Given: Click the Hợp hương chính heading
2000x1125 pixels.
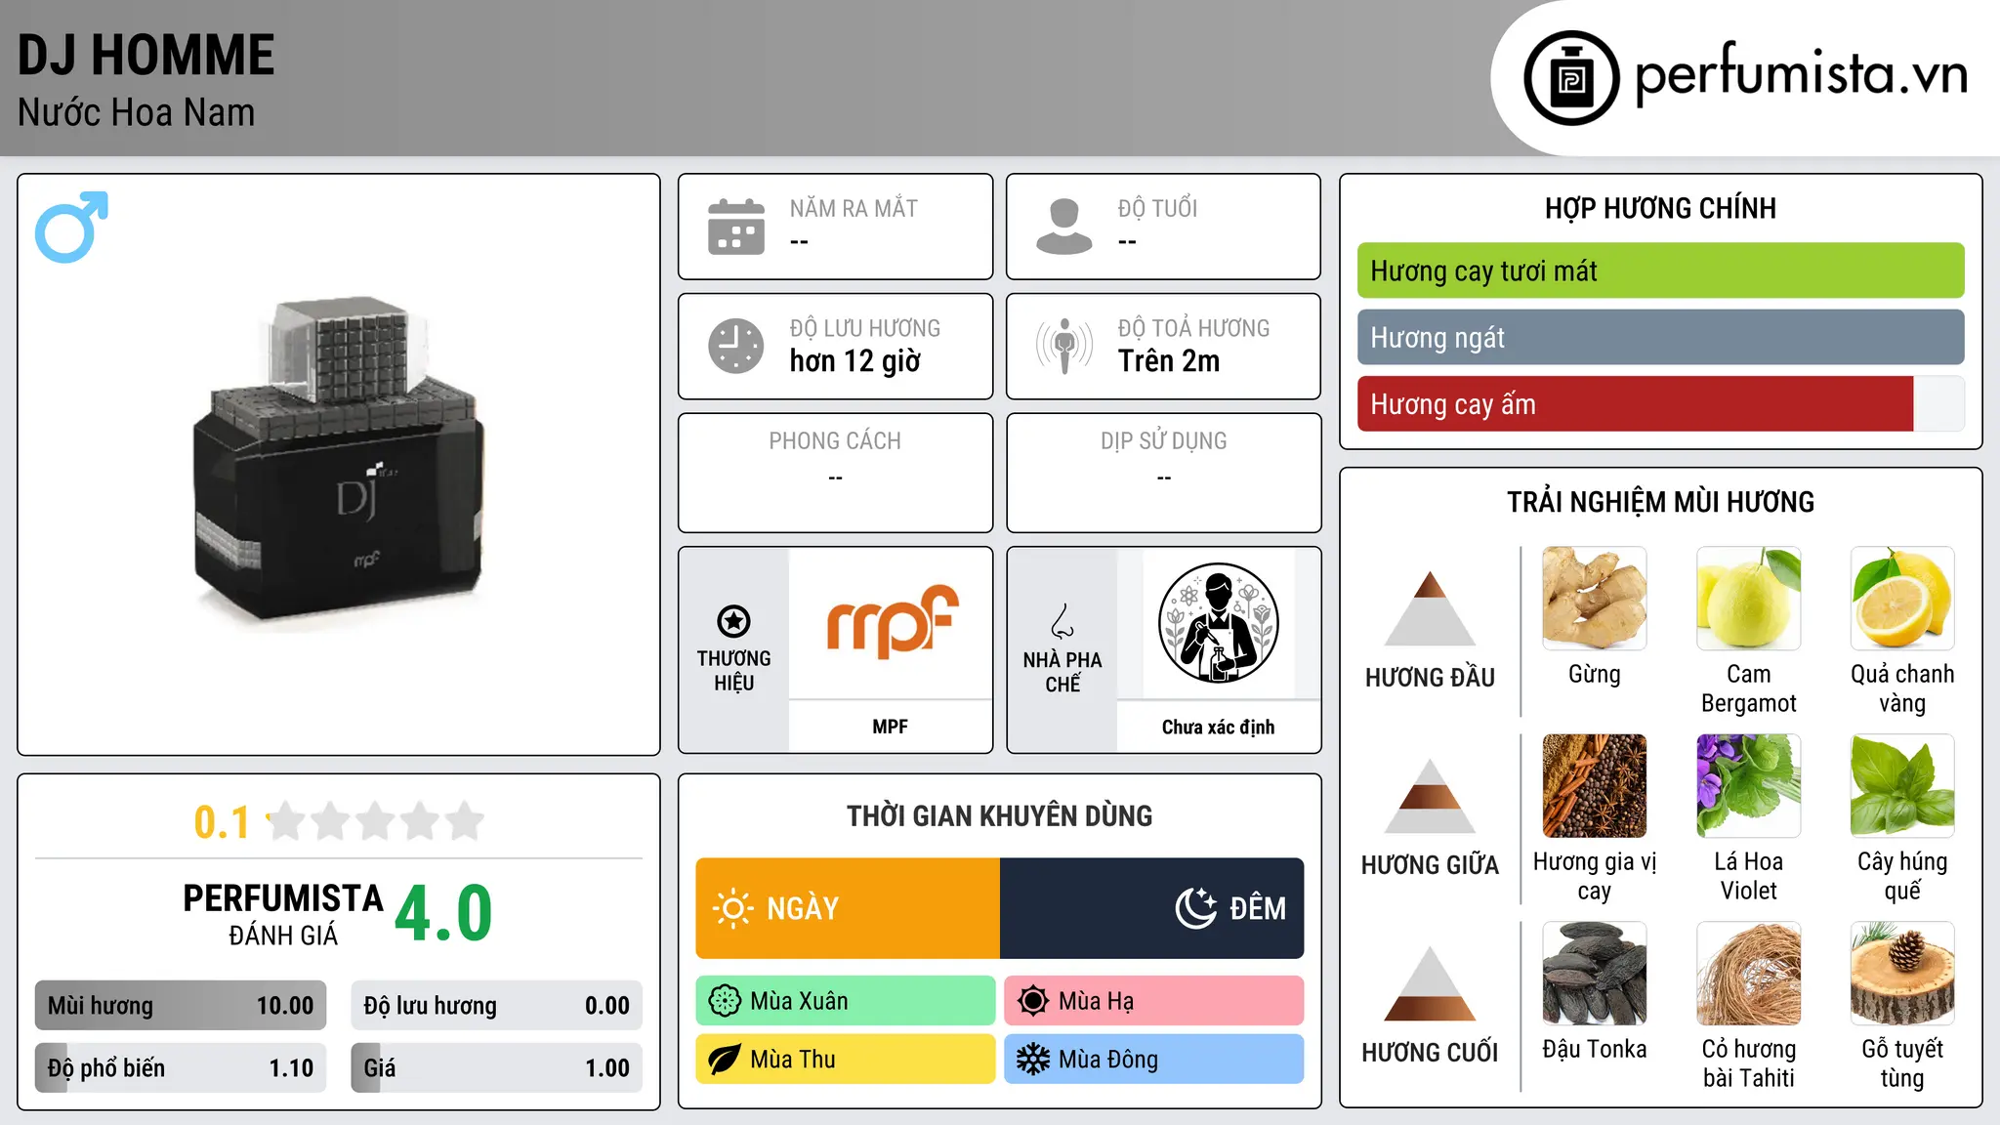Looking at the screenshot, I should click(1660, 208).
